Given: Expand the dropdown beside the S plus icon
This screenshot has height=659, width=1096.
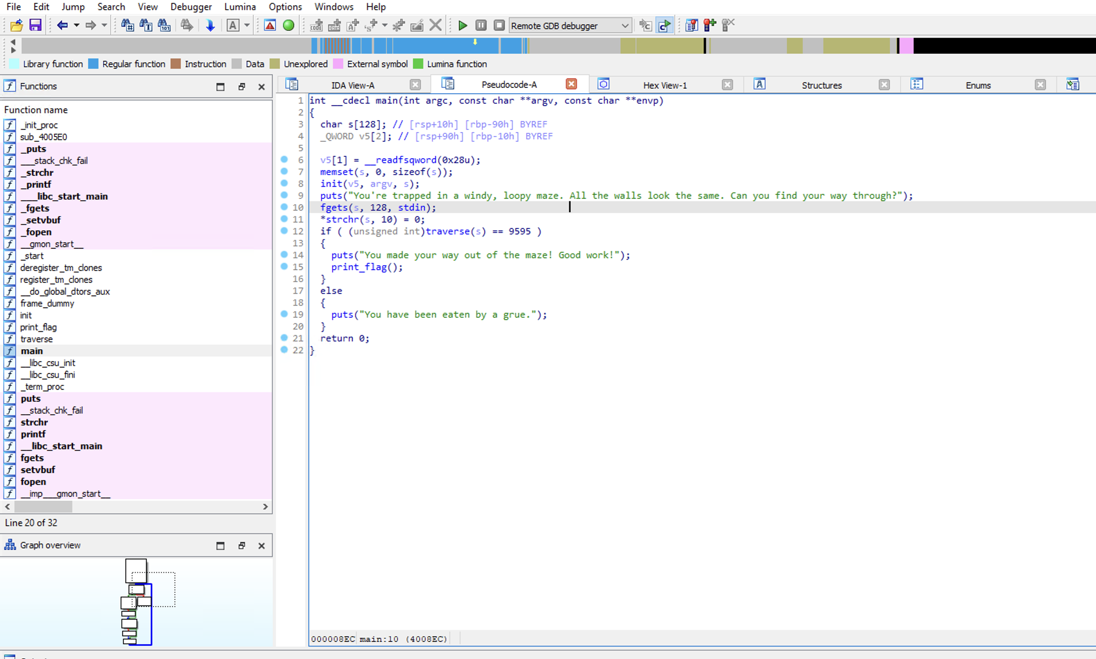Looking at the screenshot, I should click(x=385, y=25).
